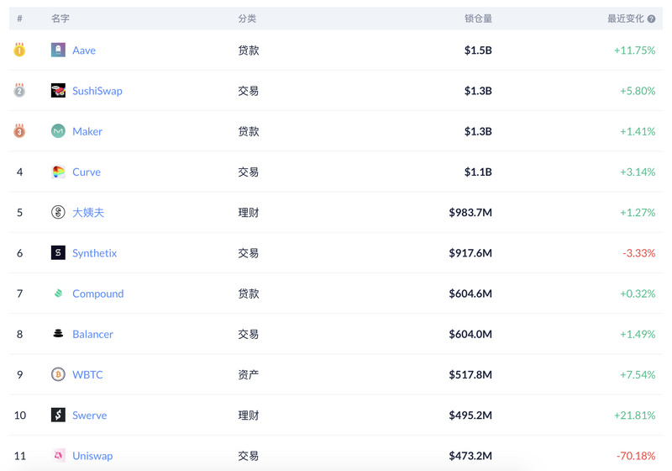
Task: Click the Curve rainbow logo icon
Action: tap(58, 172)
